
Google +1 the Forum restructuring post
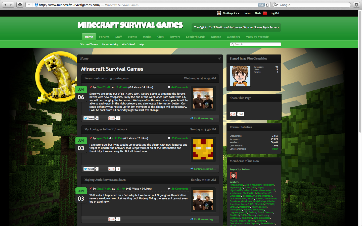point(111,118)
